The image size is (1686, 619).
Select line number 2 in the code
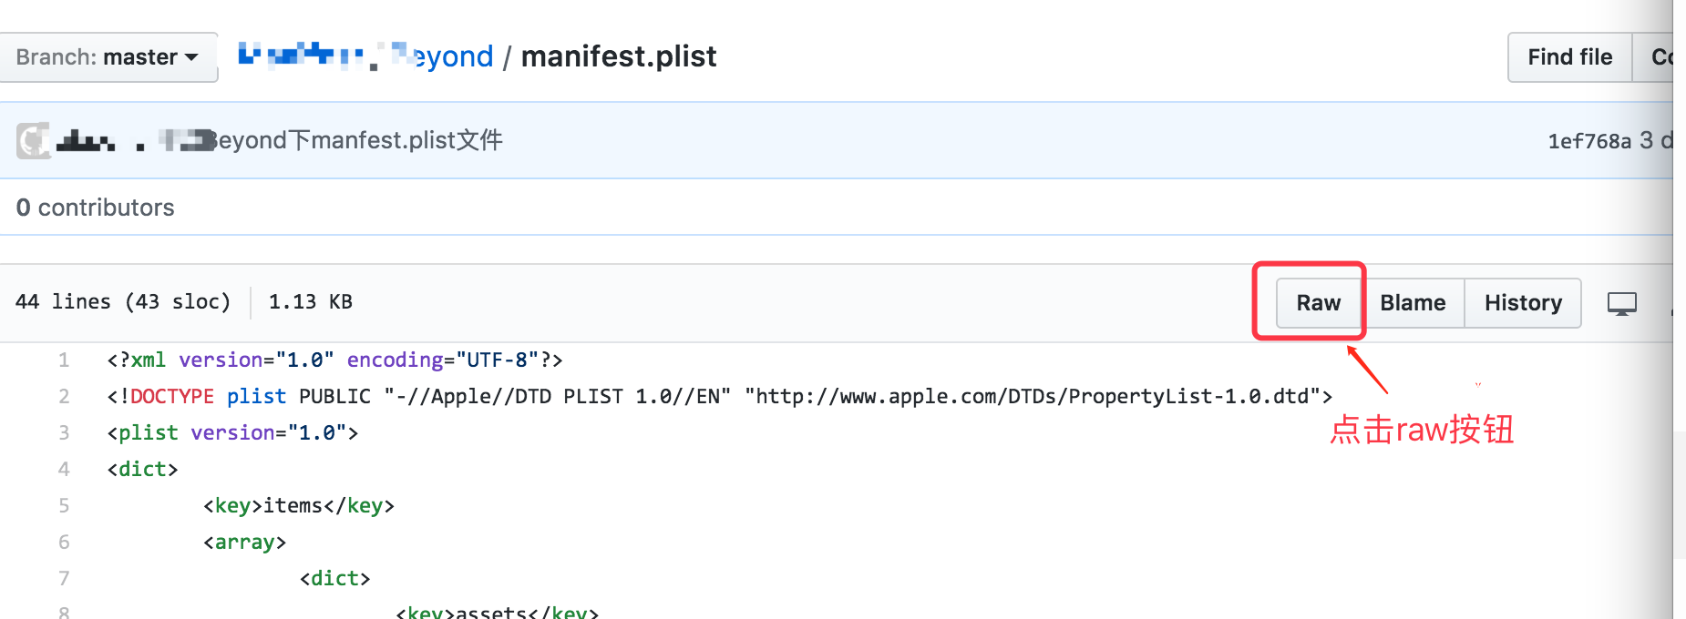pos(64,397)
